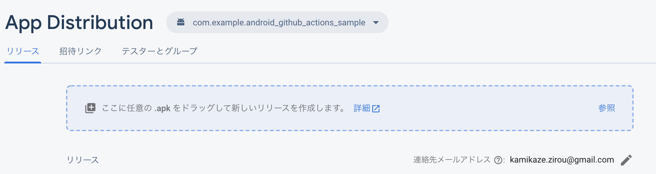The height and width of the screenshot is (174, 656).
Task: Expand the app selector dropdown arrow
Action: click(x=376, y=23)
